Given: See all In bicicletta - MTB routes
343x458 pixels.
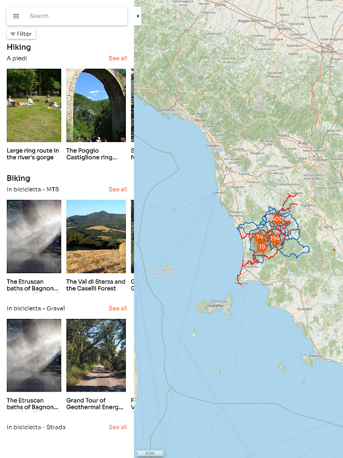Looking at the screenshot, I should [118, 189].
